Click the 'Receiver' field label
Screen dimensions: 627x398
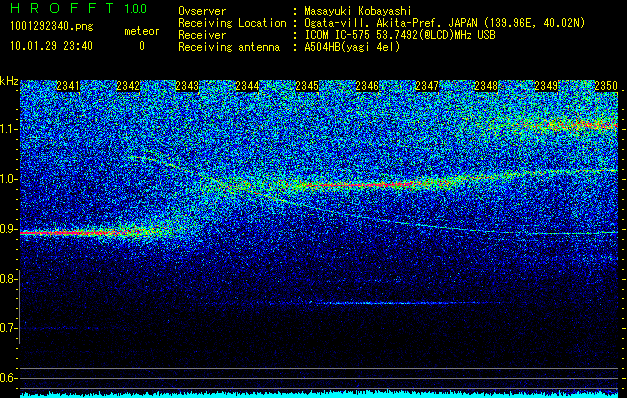pyautogui.click(x=202, y=35)
